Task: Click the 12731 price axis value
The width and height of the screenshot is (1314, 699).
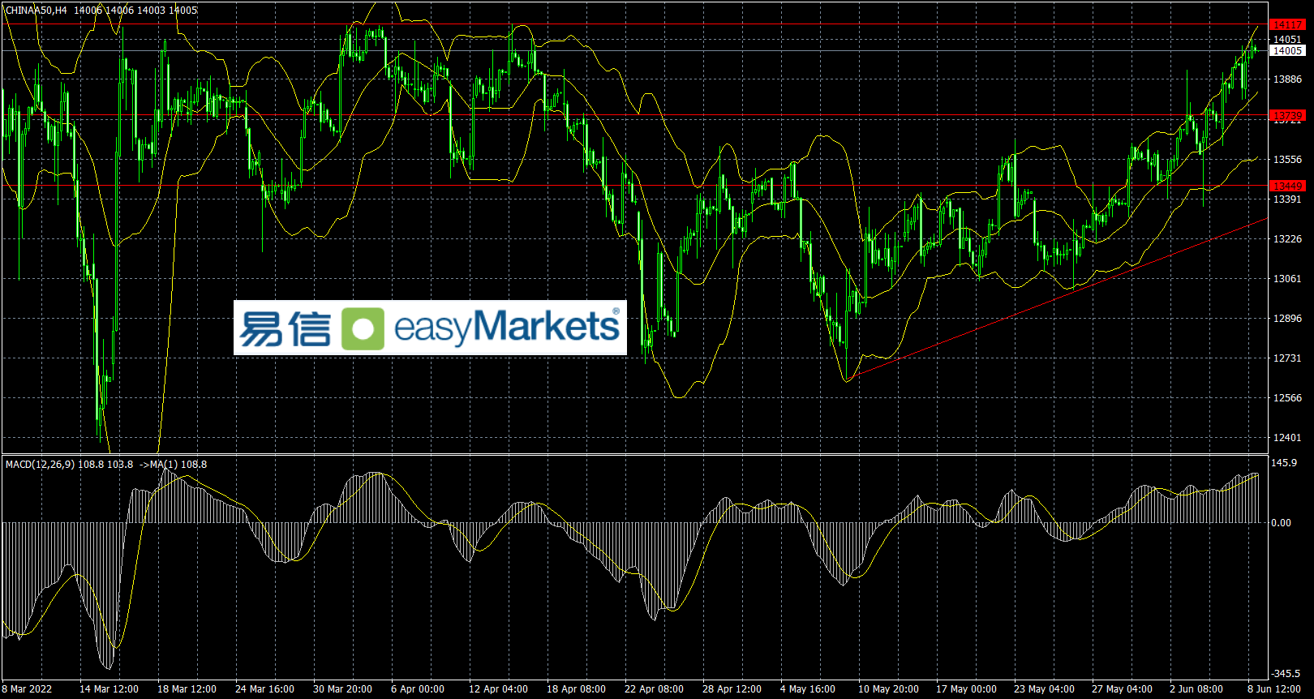Action: pyautogui.click(x=1287, y=358)
